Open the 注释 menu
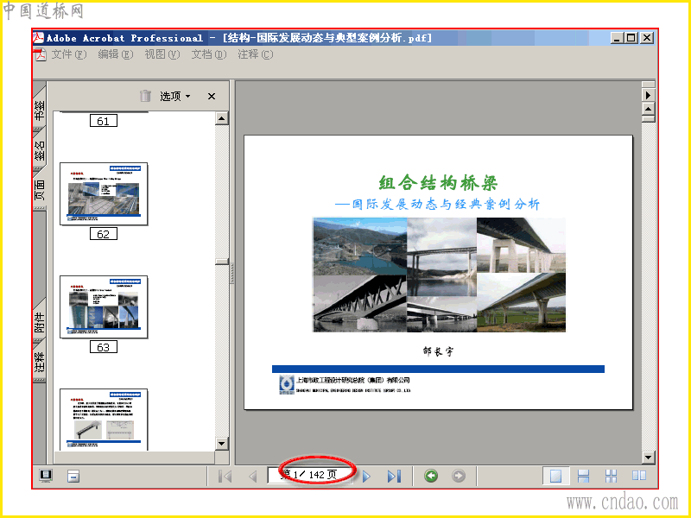The width and height of the screenshot is (691, 518). click(255, 54)
